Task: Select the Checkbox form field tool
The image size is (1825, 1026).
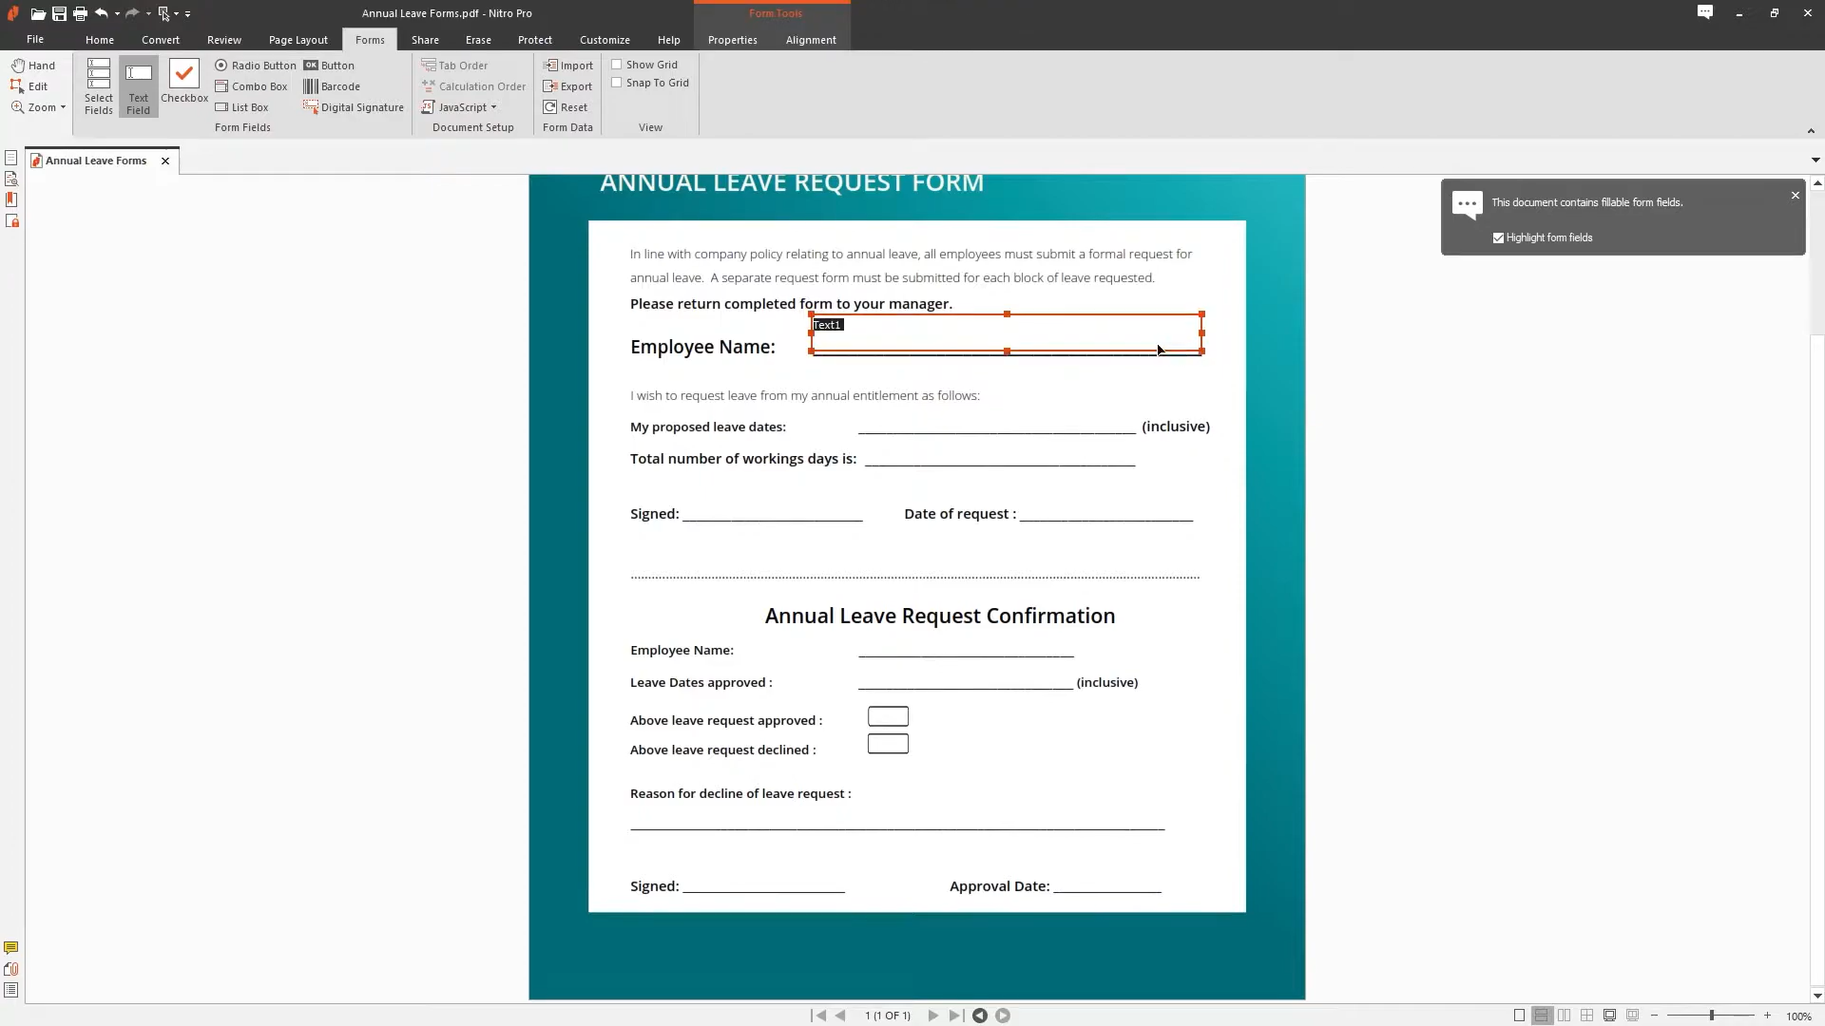Action: click(x=184, y=82)
